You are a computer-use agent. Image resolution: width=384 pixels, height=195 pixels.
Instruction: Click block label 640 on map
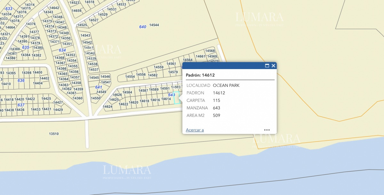142,27
